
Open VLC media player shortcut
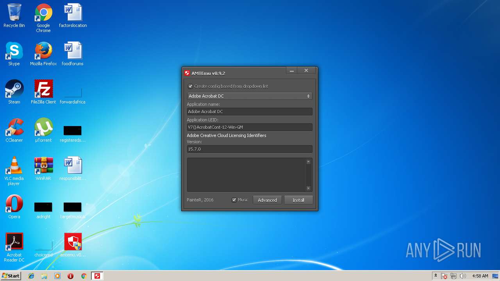tap(14, 171)
